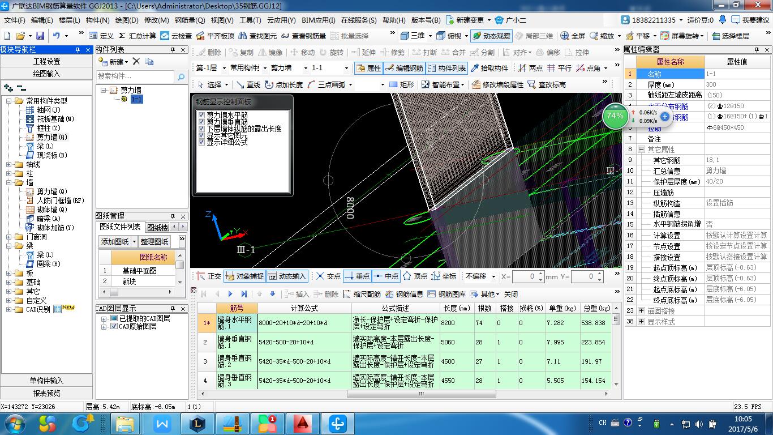This screenshot has height=435, width=773.
Task: Uncheck 剪力墙垂直筋 checkbox
Action: point(201,122)
